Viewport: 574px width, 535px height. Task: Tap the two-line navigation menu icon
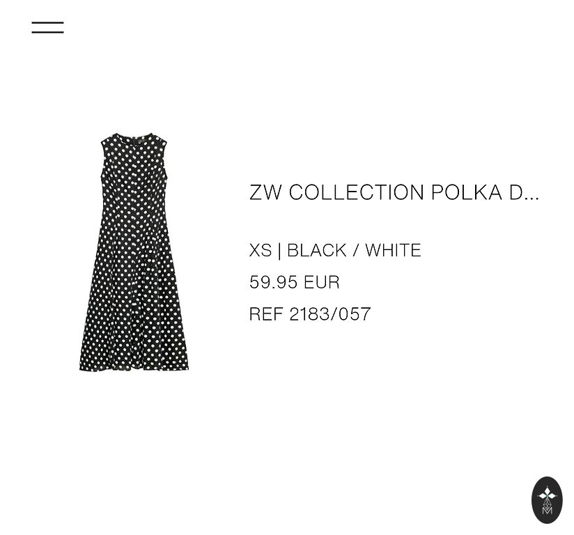pyautogui.click(x=47, y=27)
